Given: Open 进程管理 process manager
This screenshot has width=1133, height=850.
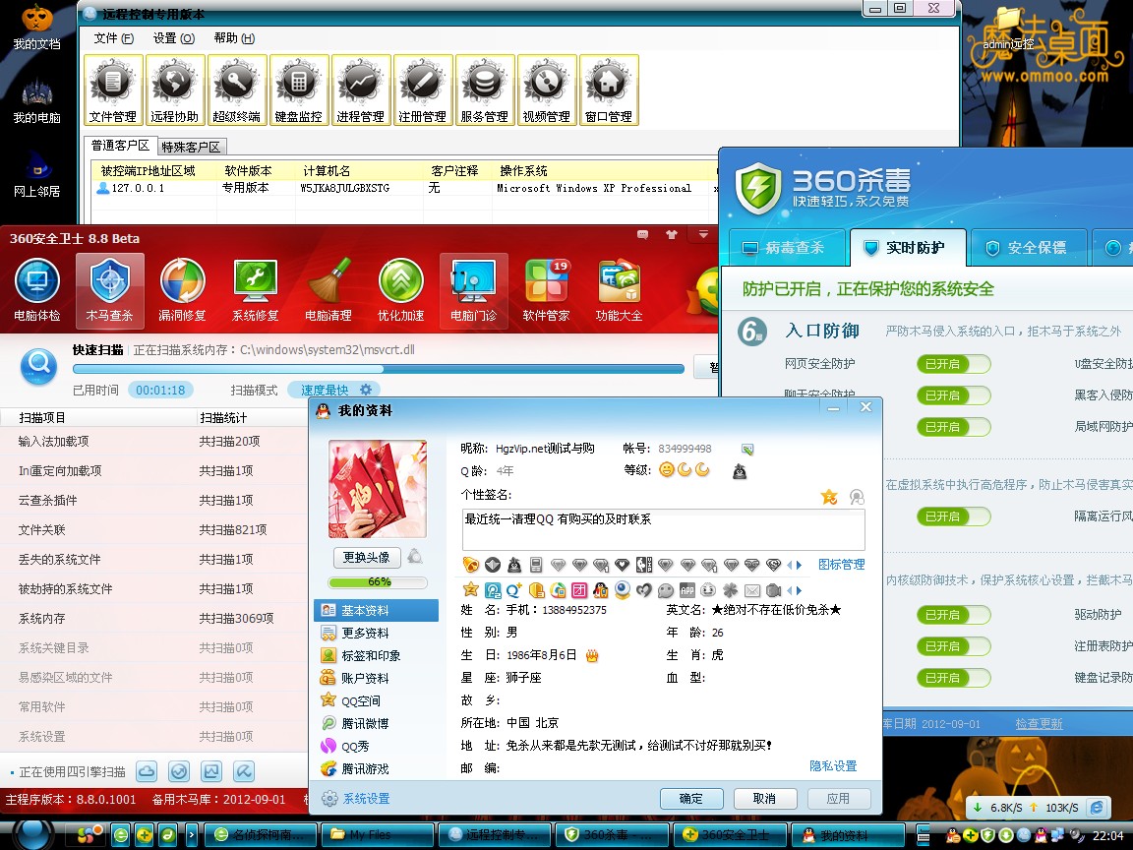Looking at the screenshot, I should click(361, 91).
